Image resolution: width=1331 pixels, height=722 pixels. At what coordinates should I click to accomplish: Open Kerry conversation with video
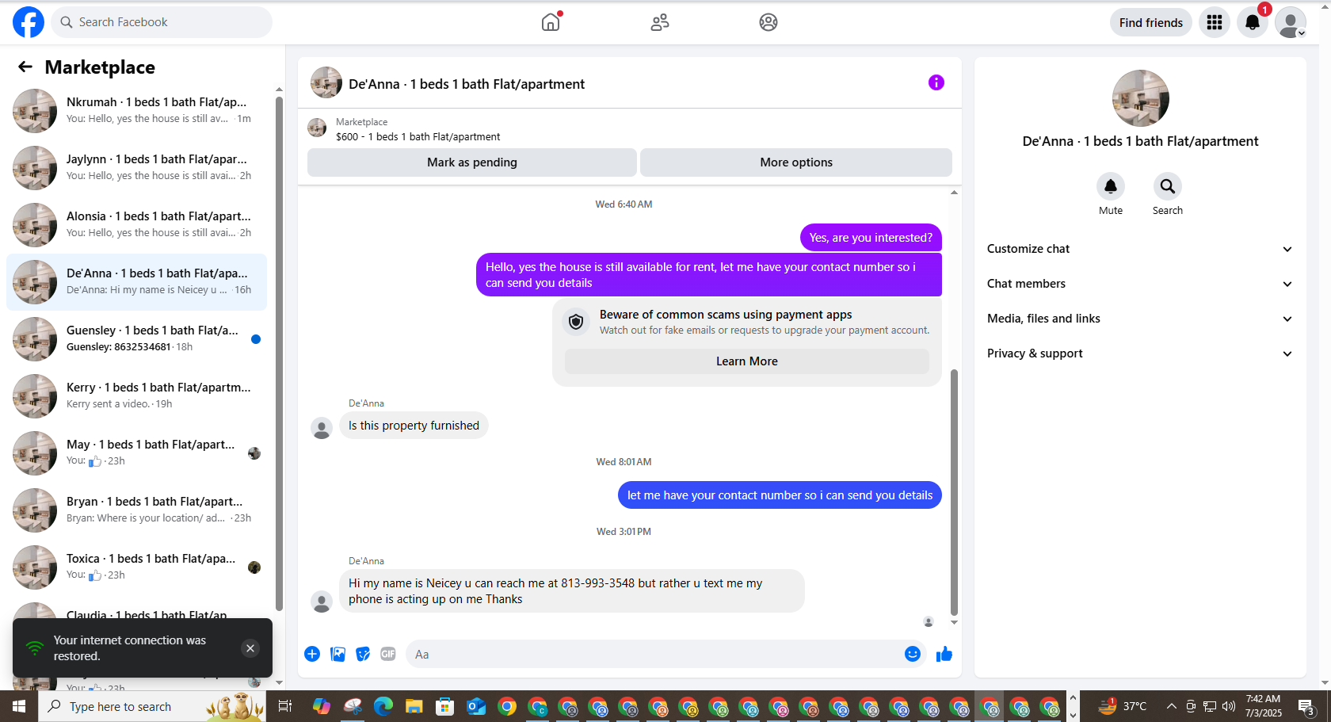[137, 396]
